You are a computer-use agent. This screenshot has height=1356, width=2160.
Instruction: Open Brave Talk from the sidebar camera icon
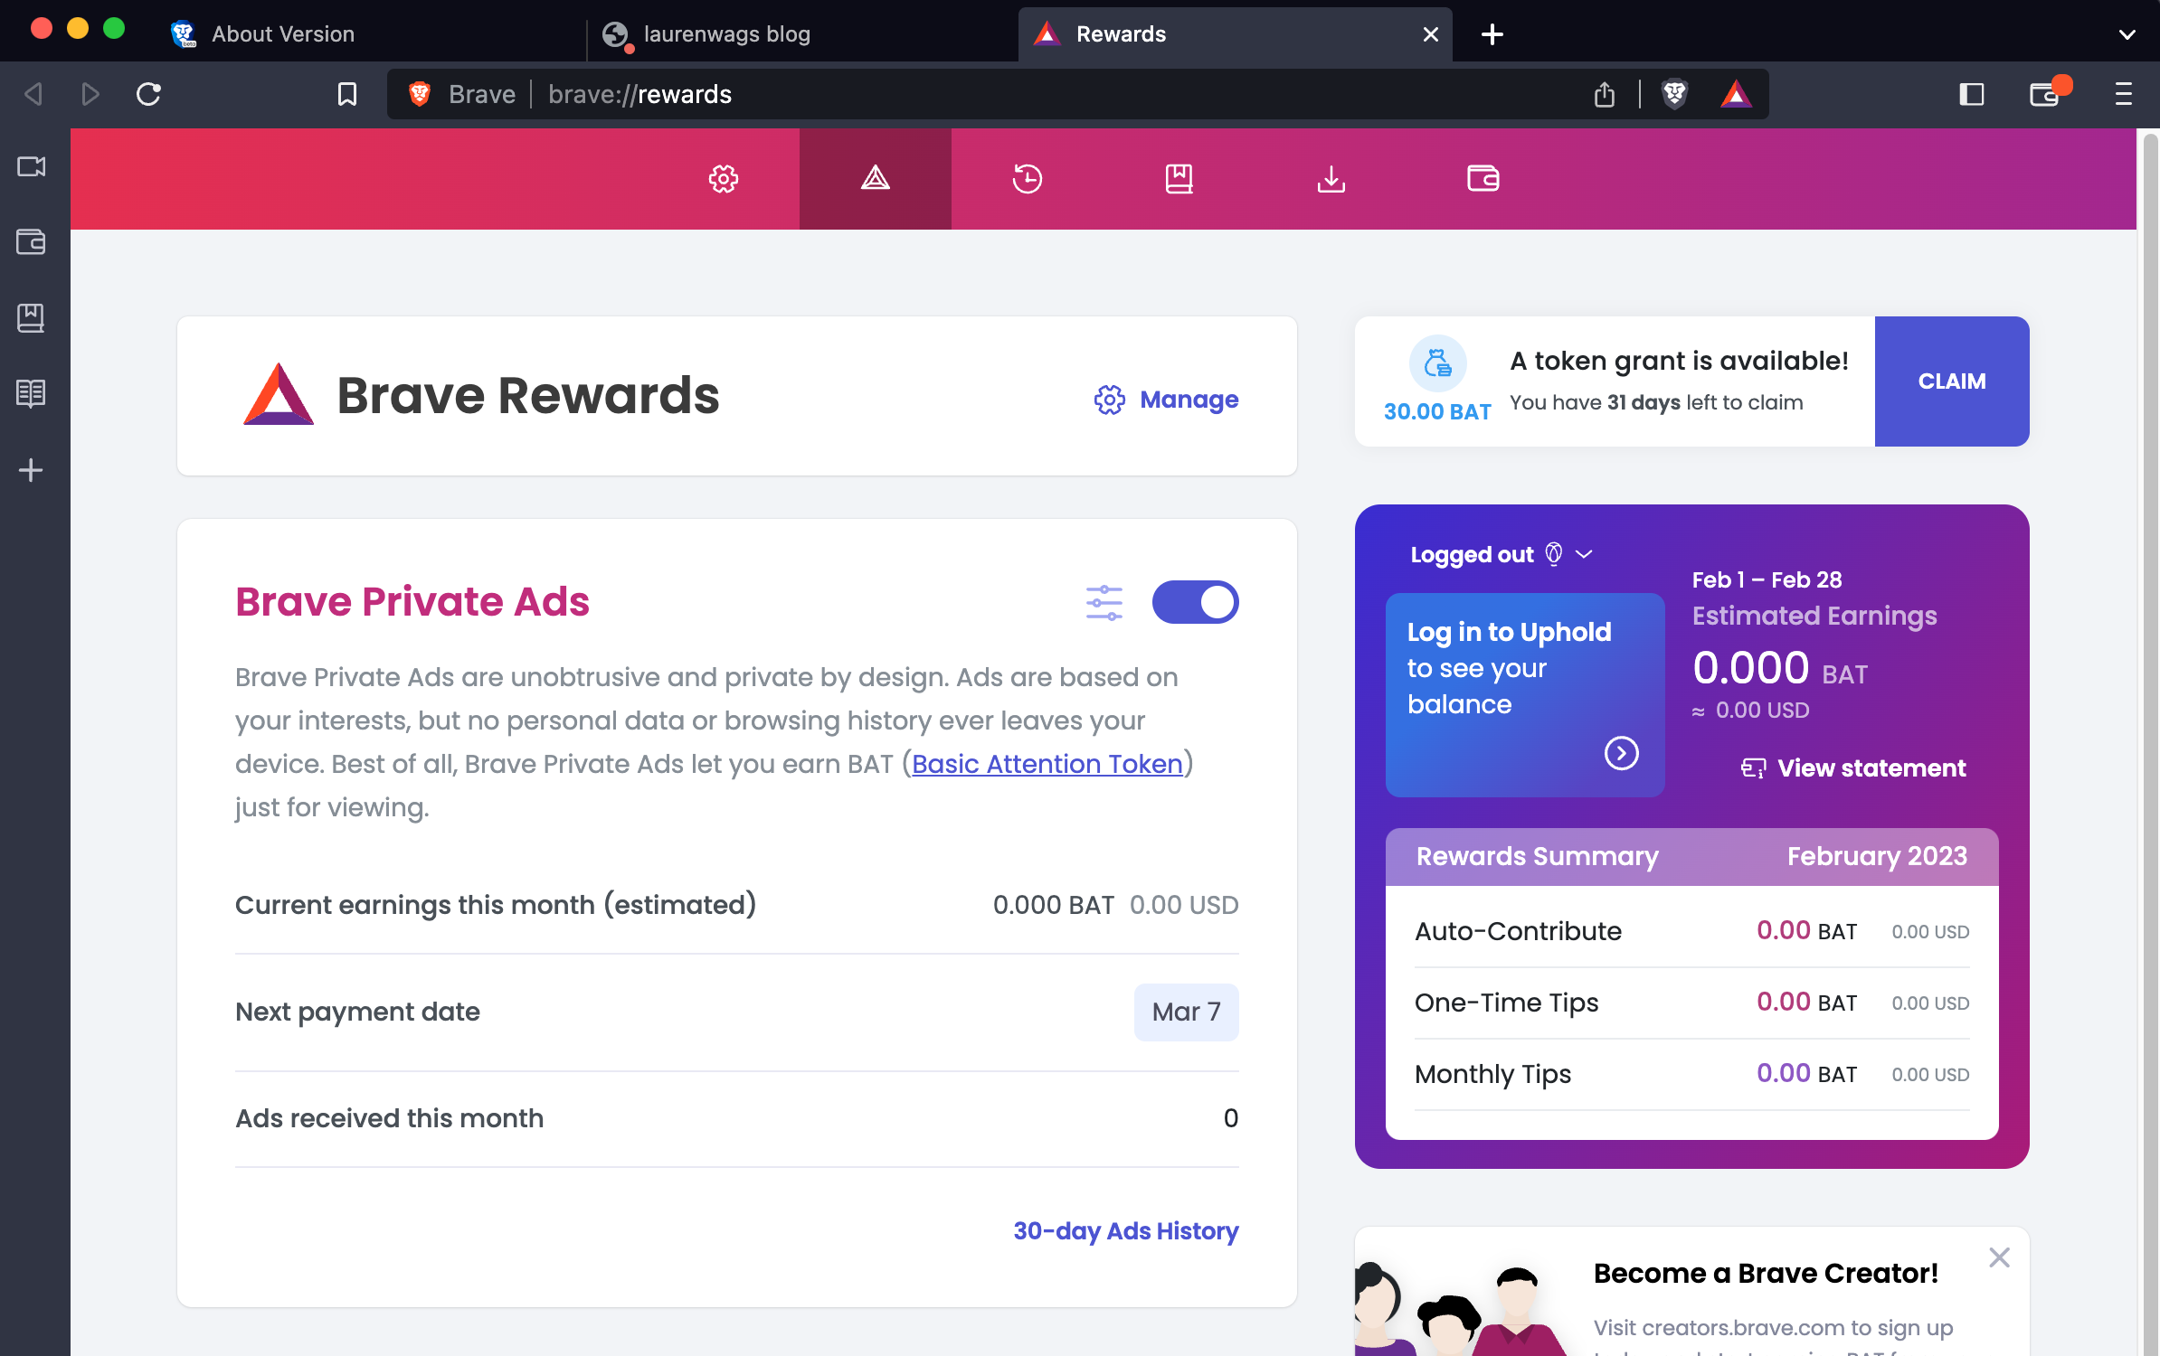31,166
